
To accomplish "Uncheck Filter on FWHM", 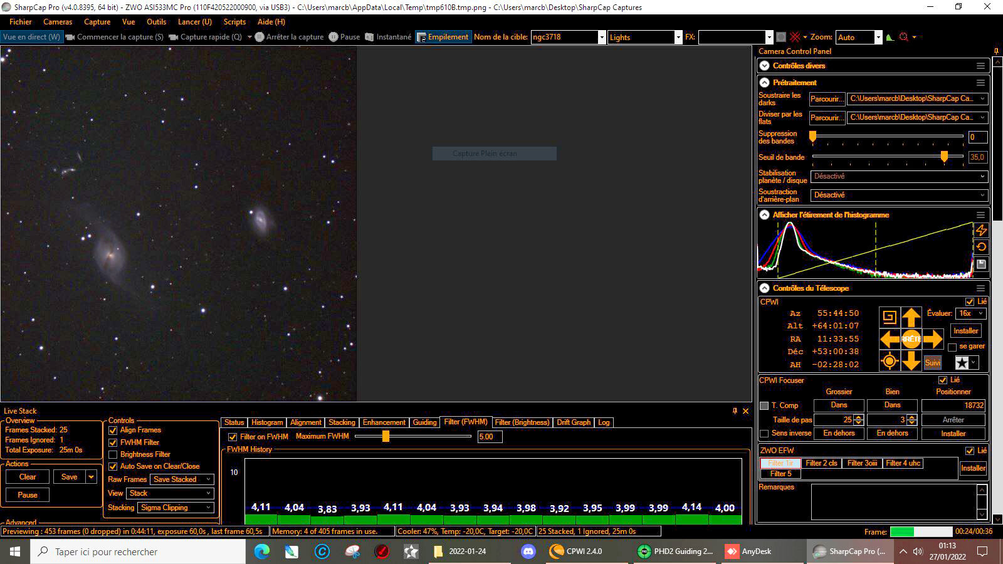I will [233, 437].
